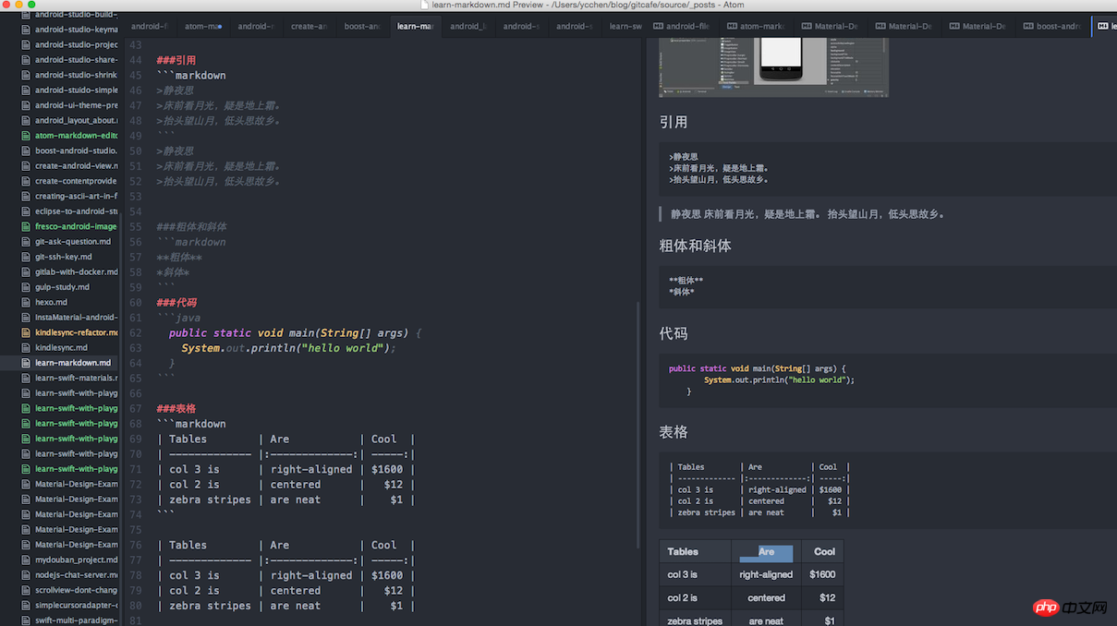Click green file icon of fresco-android-image
The width and height of the screenshot is (1117, 626).
[26, 226]
